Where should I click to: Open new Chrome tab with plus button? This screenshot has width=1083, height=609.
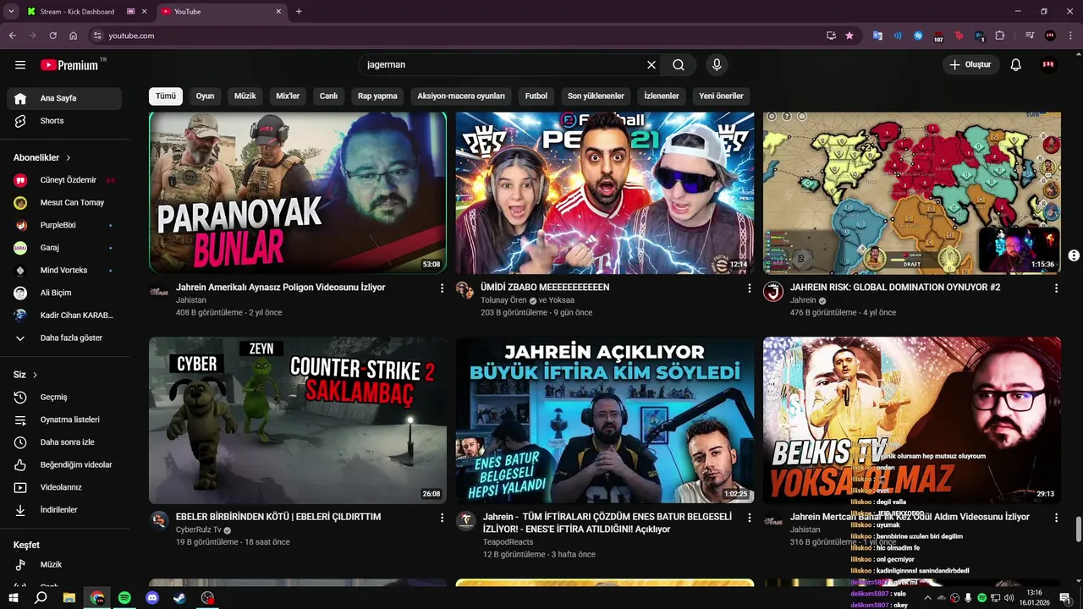299,11
